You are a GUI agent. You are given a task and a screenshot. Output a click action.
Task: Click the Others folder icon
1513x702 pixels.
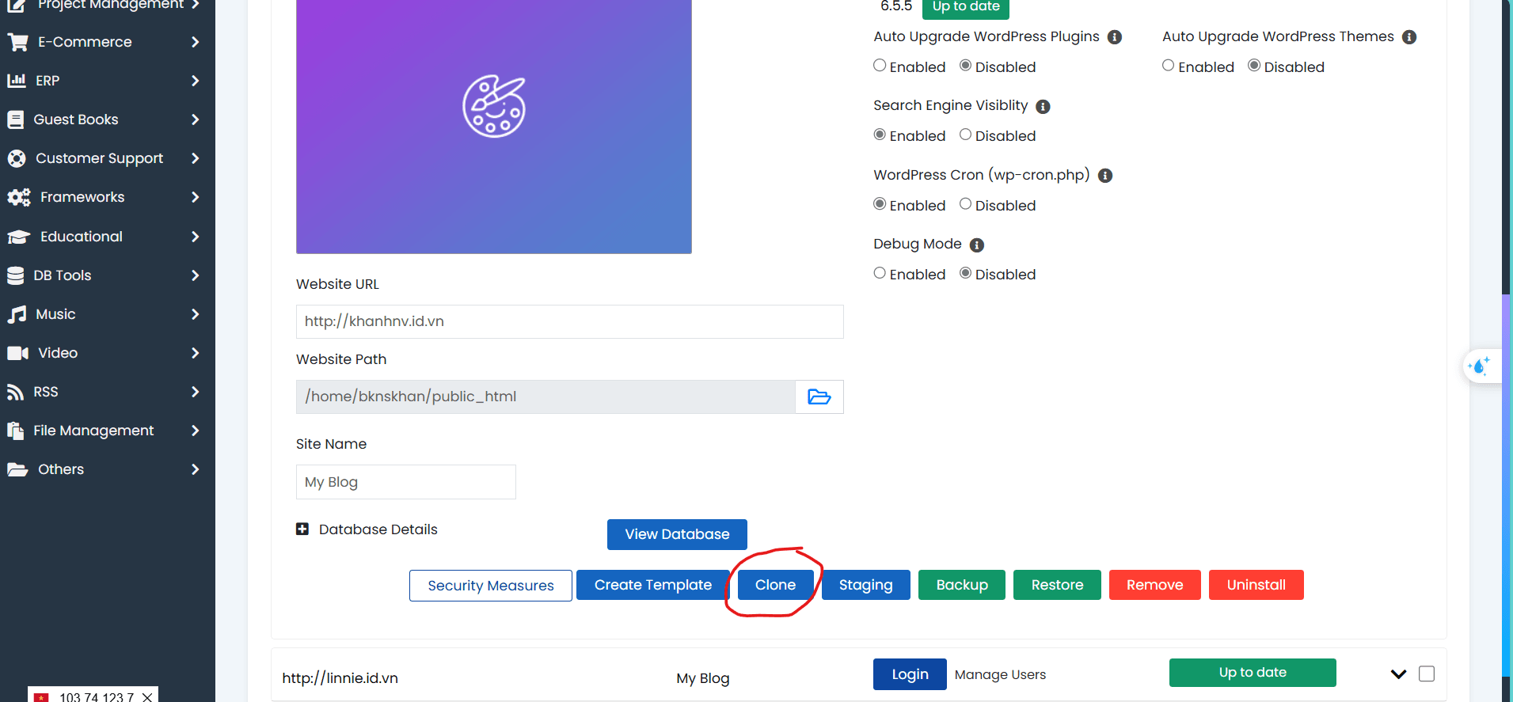(x=17, y=469)
